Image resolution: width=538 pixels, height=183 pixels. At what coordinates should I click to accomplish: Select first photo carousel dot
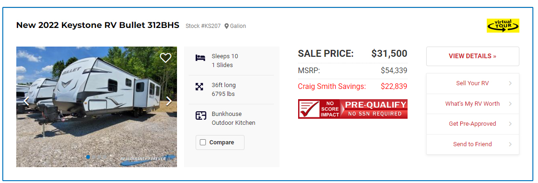pos(88,157)
